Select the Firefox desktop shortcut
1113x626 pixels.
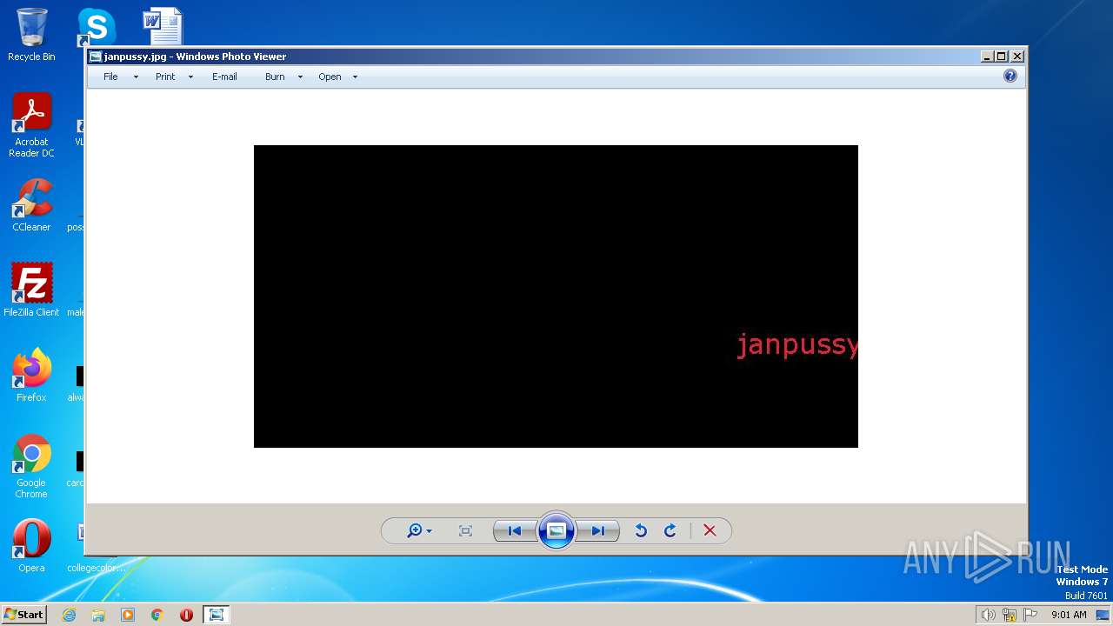31,375
